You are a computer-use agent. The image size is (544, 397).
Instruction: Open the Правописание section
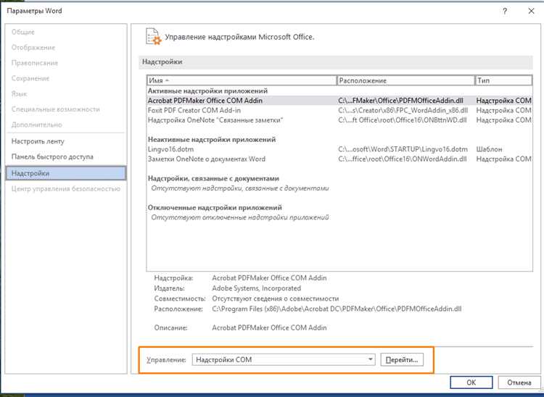pos(35,63)
